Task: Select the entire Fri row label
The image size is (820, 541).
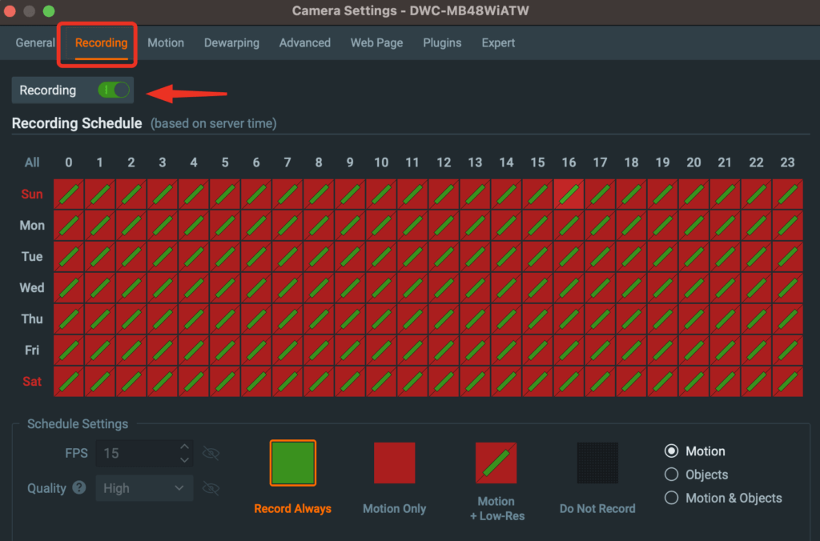Action: point(32,351)
